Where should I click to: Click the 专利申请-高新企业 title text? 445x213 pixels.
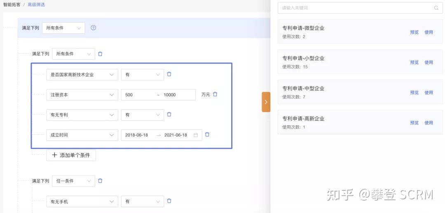[x=303, y=119]
